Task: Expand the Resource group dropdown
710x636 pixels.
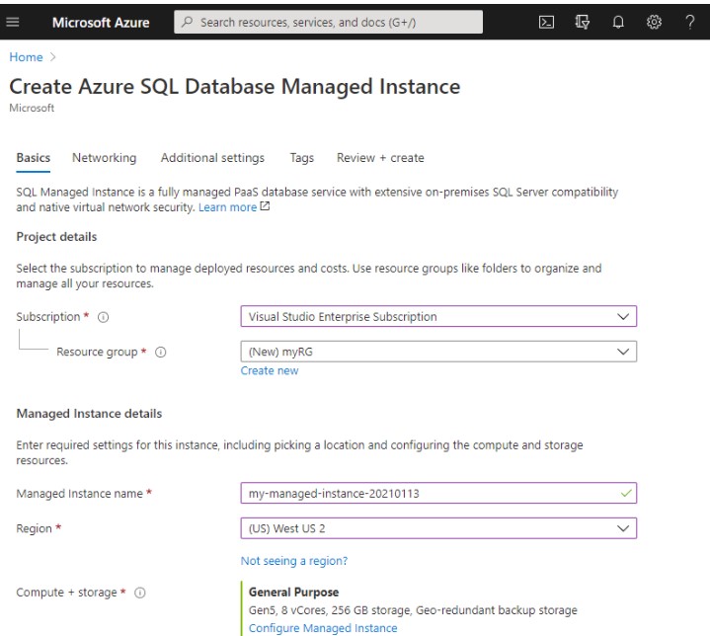Action: (438, 352)
